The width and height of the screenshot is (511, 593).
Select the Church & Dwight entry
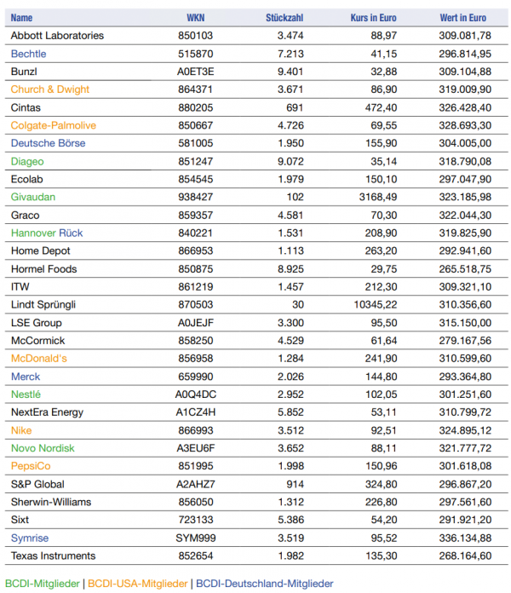(50, 89)
